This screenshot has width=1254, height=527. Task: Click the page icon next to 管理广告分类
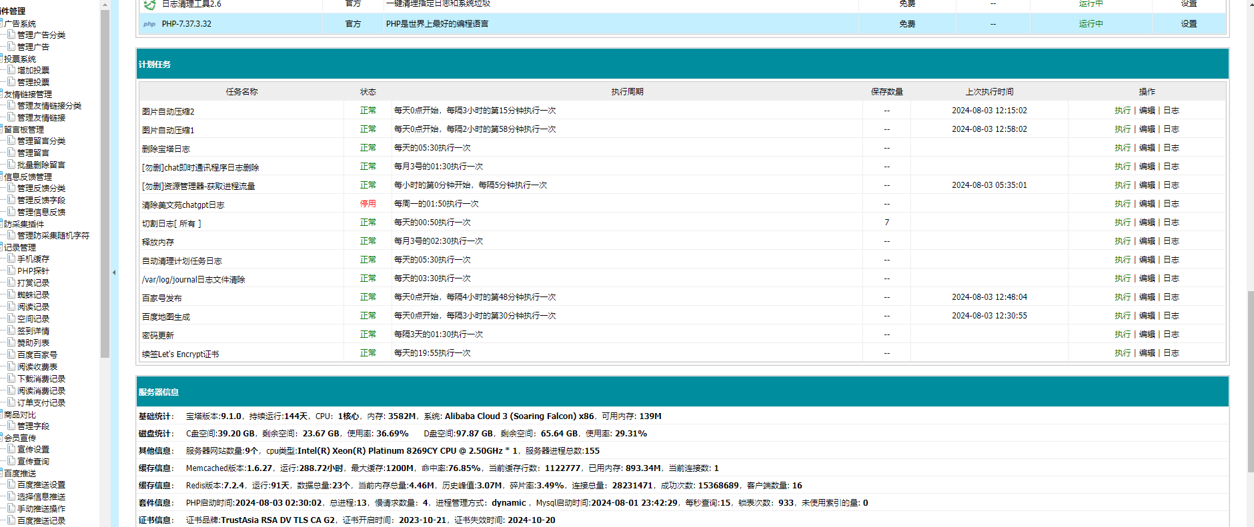click(11, 35)
